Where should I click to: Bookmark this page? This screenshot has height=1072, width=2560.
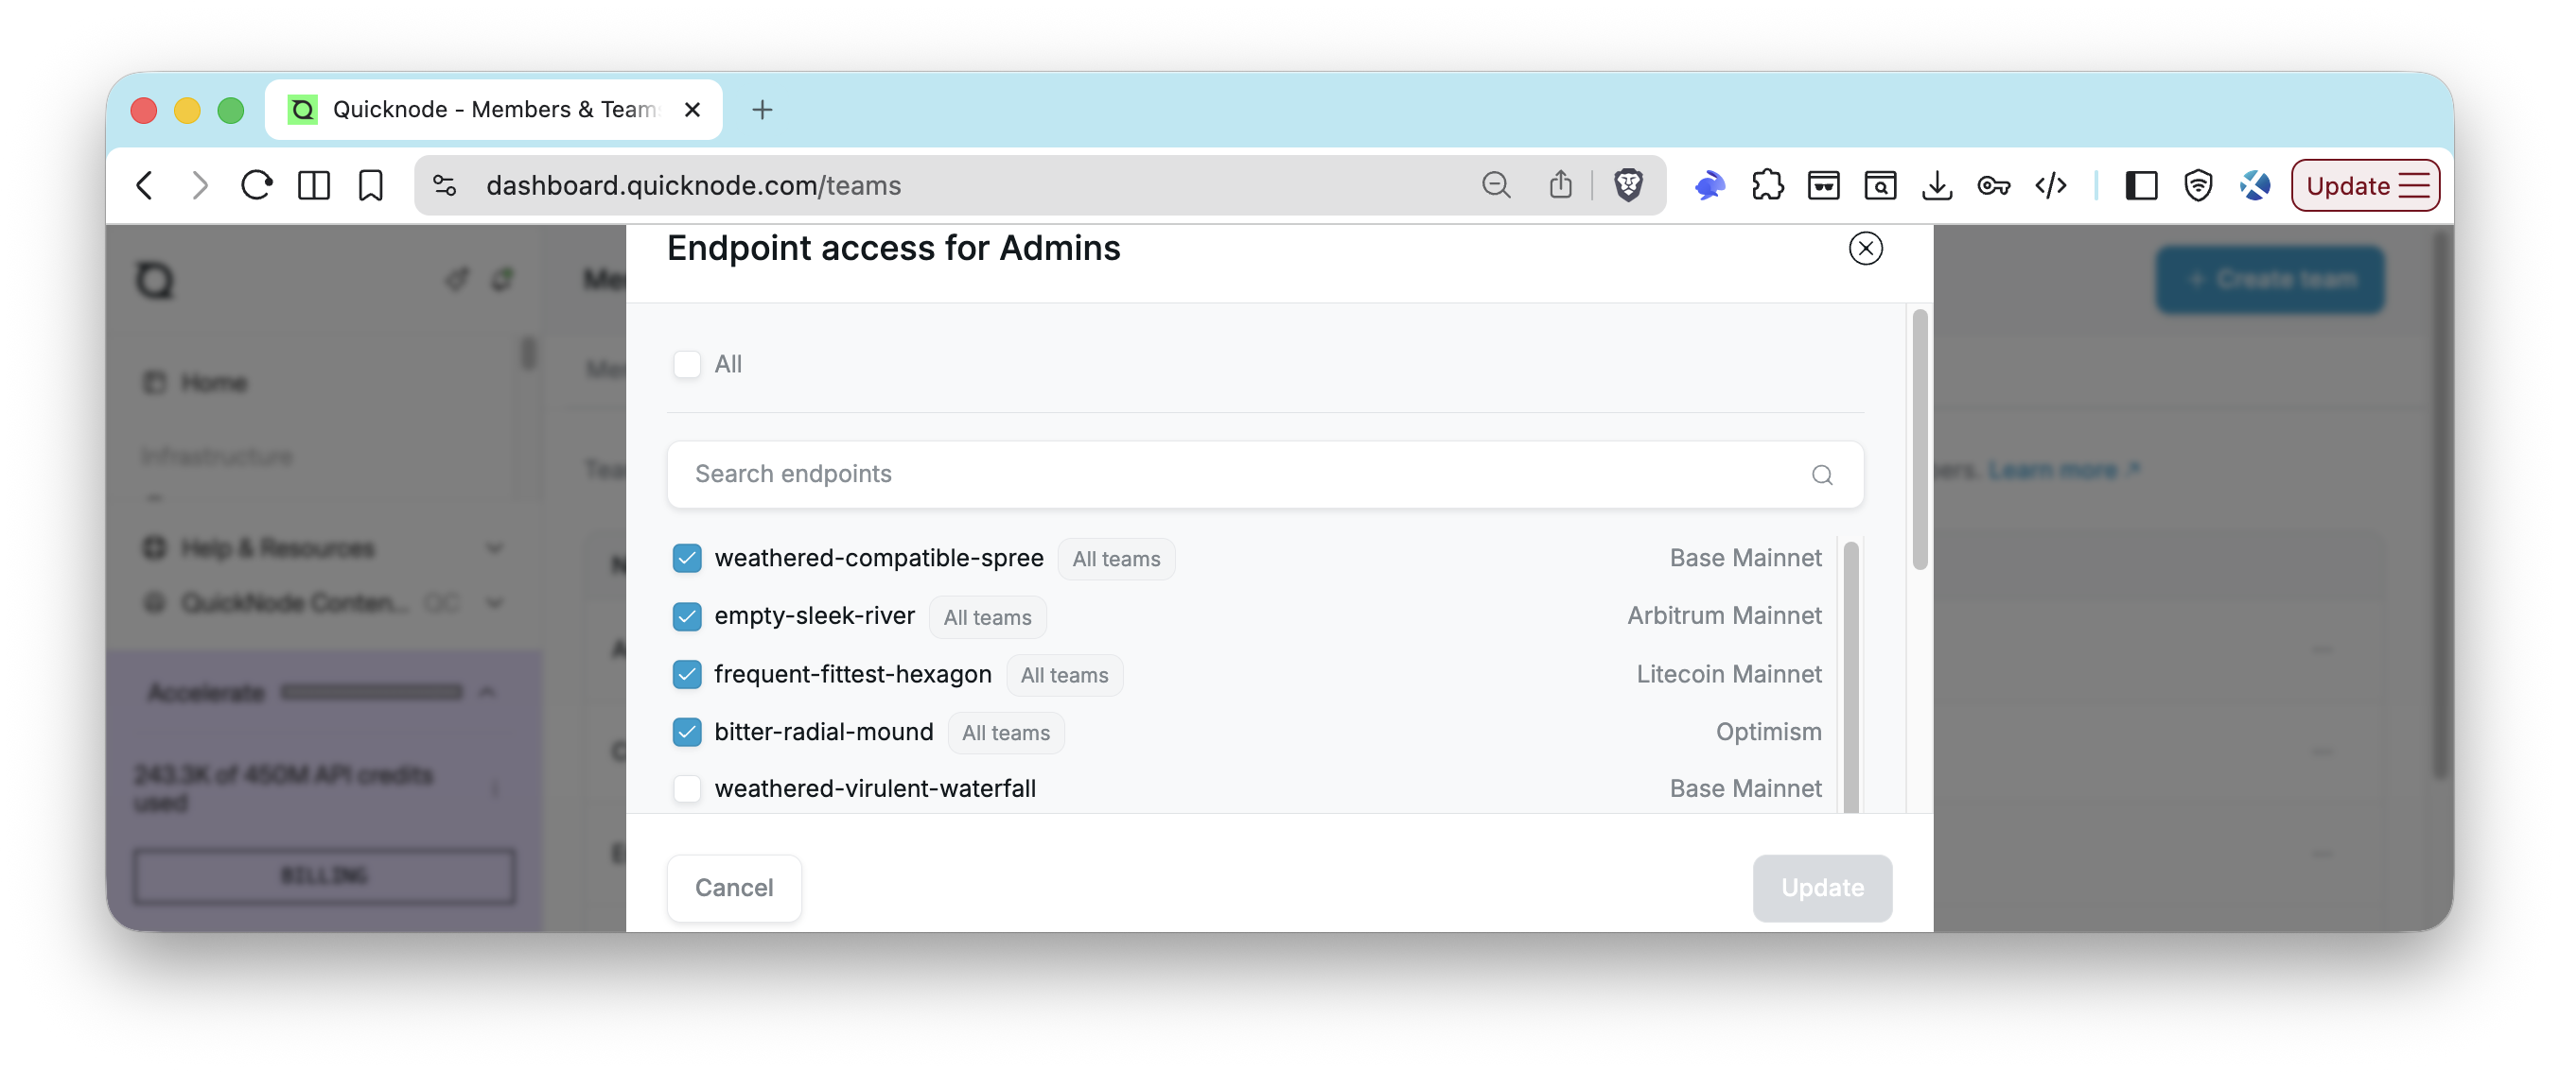(371, 185)
